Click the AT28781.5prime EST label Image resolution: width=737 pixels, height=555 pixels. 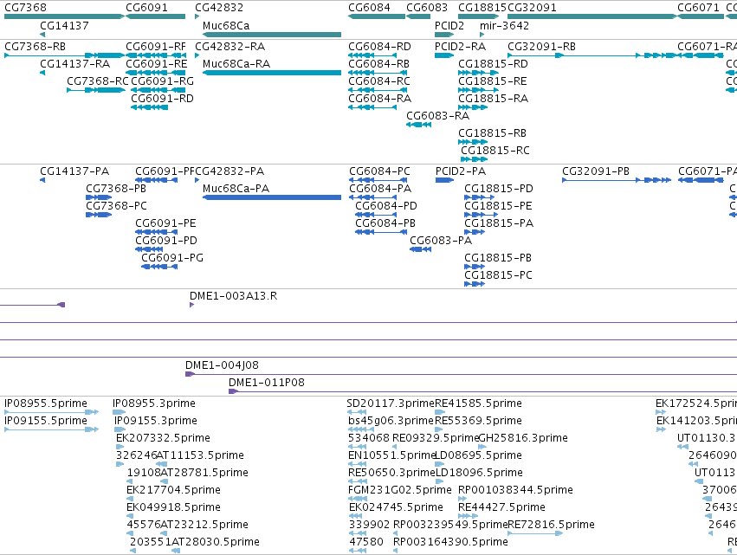coord(204,473)
